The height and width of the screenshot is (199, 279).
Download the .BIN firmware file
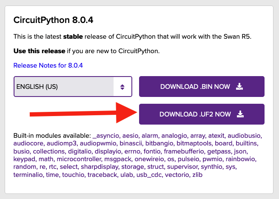[x=202, y=87]
